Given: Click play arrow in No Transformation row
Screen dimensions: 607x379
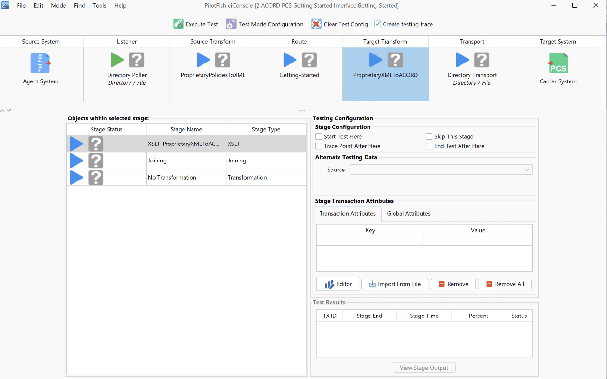Looking at the screenshot, I should tap(77, 178).
